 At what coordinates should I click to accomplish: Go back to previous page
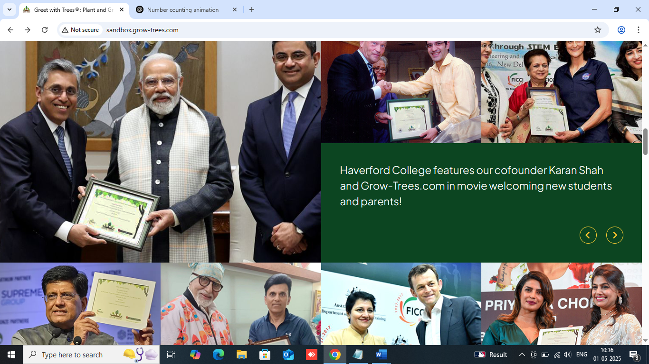pos(10,30)
